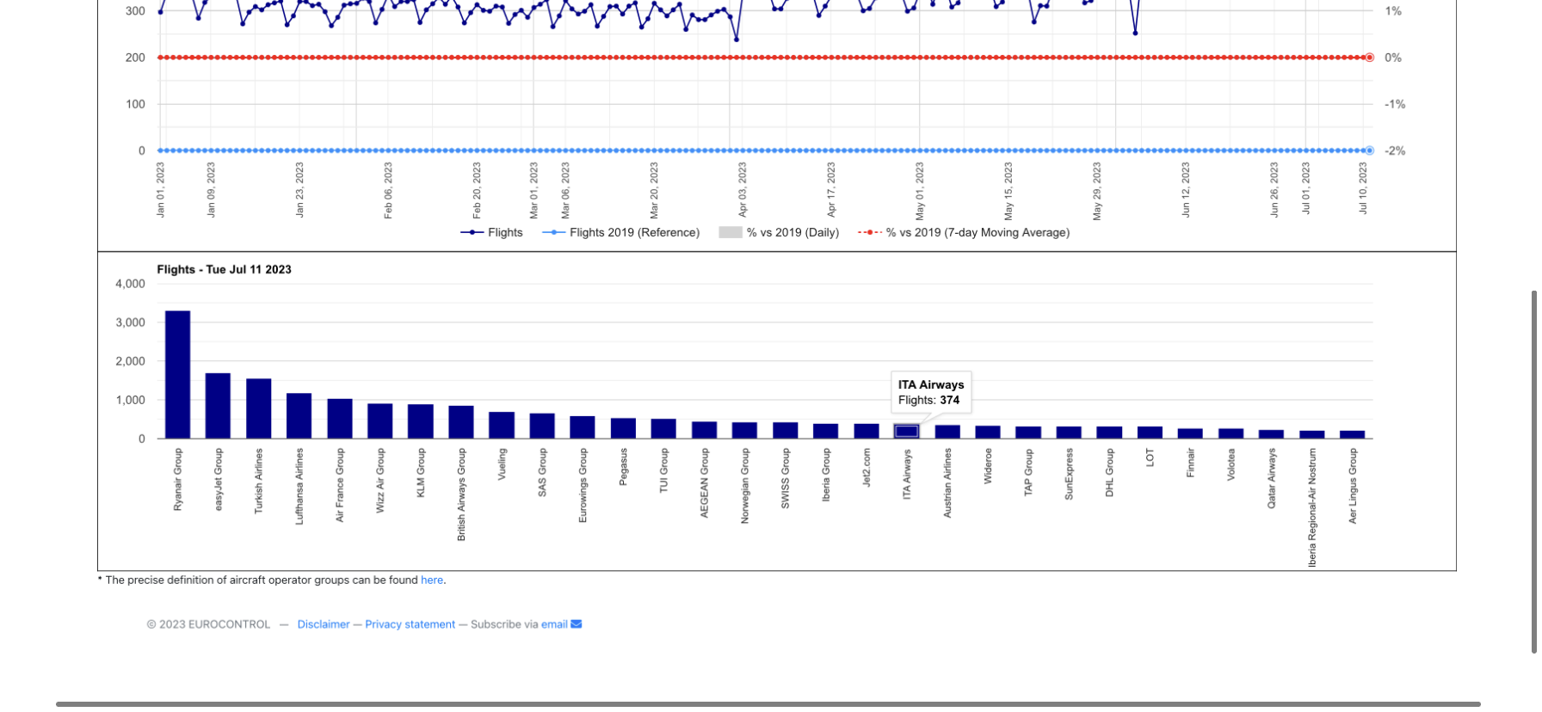Screen dimensions: 1542x712
Task: Open the Privacy statement link
Action: point(410,624)
